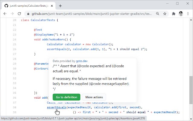Open the Chrome profile avatar

click(x=181, y=14)
